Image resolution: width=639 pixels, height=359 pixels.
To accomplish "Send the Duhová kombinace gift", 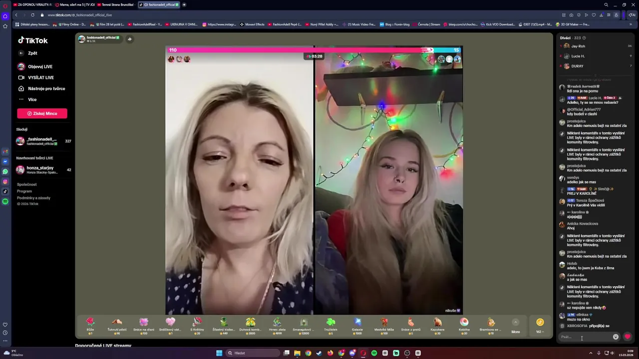I will click(x=251, y=326).
